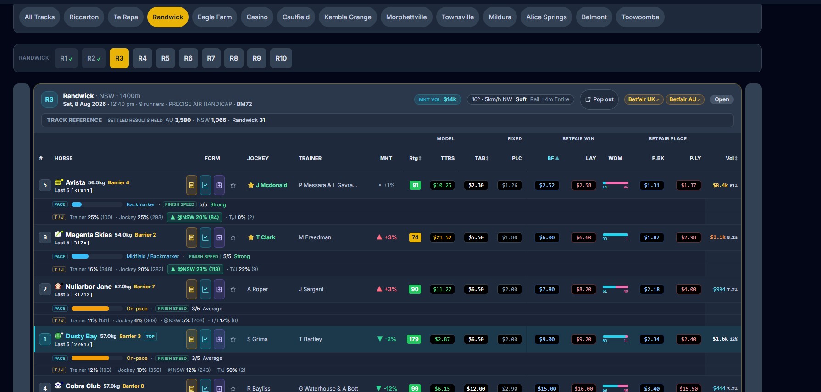This screenshot has width=821, height=392.
Task: Open the chart icon for Nullarbor Jane
Action: pos(205,289)
